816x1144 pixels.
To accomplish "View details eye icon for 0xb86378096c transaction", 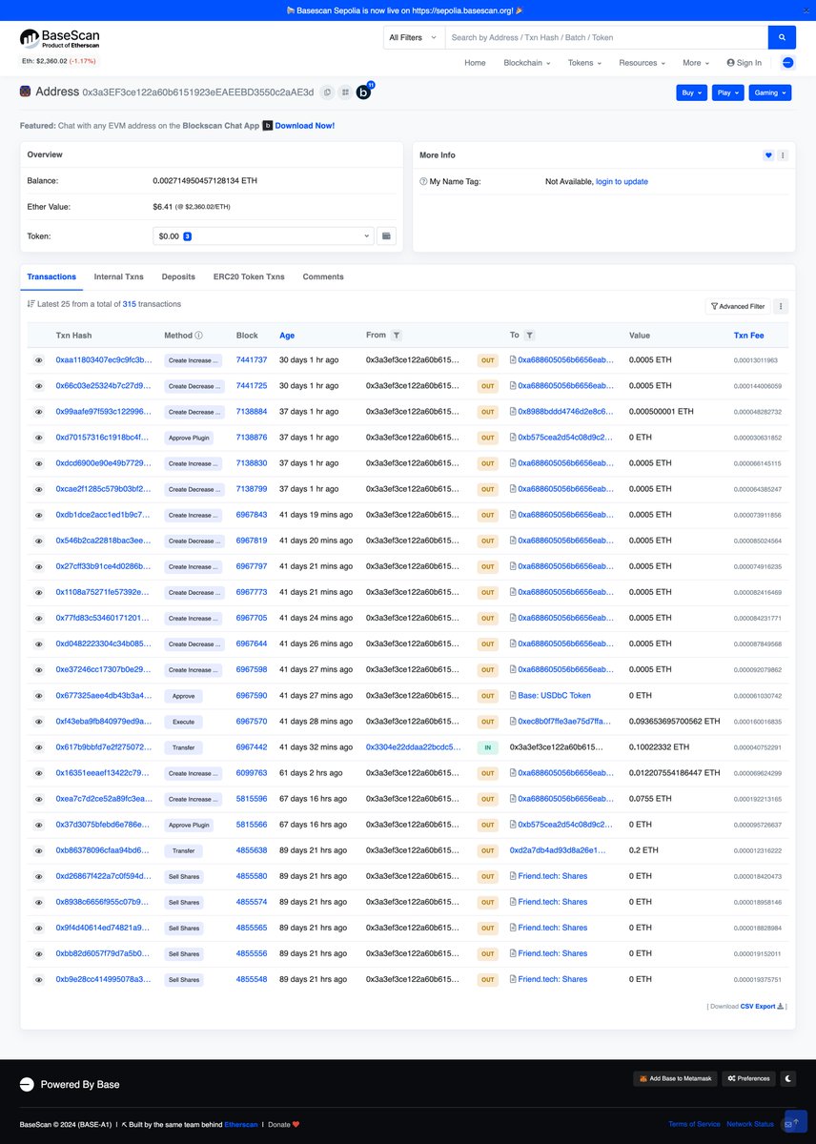I will (39, 850).
